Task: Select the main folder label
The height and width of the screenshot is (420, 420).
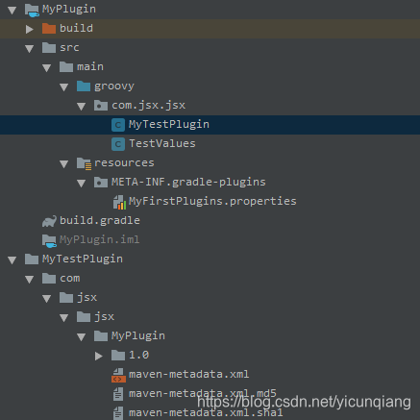Action: 90,66
